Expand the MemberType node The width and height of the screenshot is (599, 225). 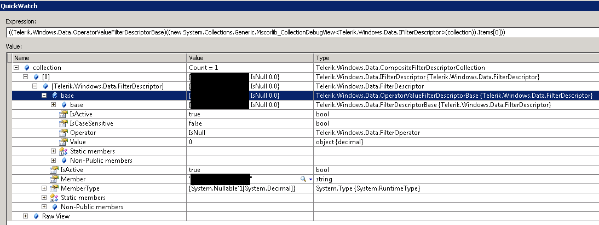click(44, 188)
